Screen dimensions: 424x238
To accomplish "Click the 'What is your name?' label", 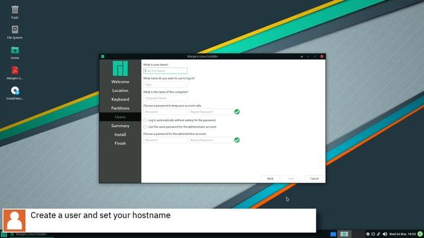I will pyautogui.click(x=156, y=65).
